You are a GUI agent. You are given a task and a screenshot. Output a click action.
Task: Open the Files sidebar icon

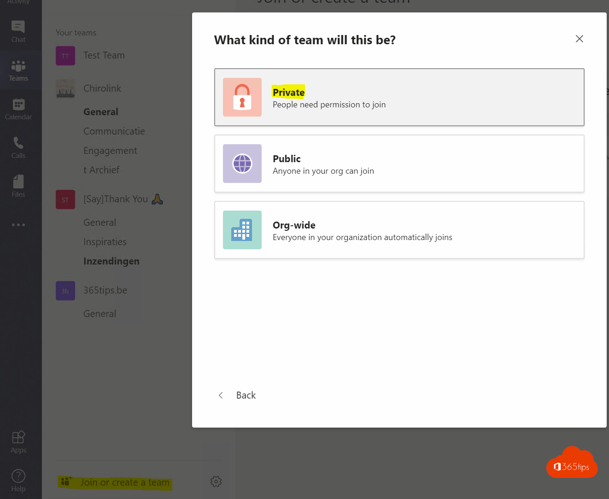(x=18, y=186)
